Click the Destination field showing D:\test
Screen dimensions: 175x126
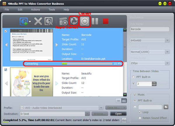tap(52, 114)
